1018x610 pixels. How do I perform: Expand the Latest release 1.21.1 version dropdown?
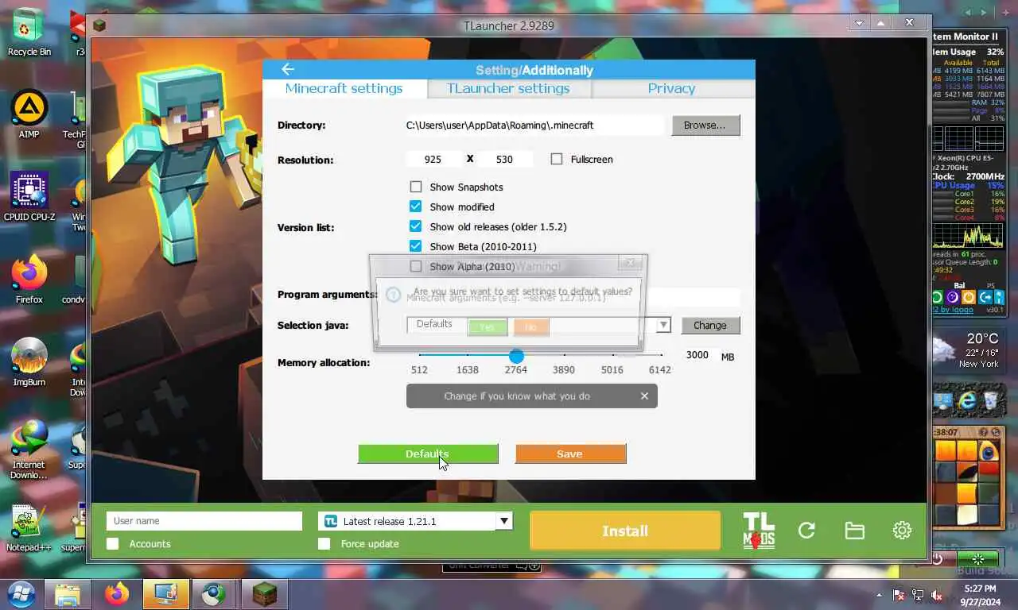click(x=503, y=521)
